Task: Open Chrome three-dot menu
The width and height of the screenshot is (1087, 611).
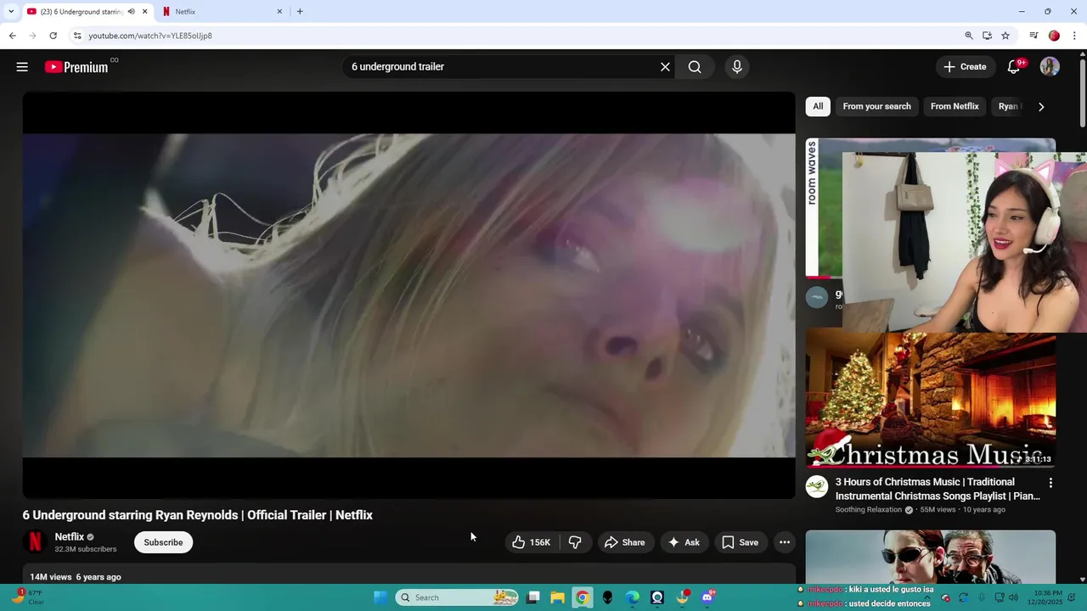Action: [x=1074, y=36]
